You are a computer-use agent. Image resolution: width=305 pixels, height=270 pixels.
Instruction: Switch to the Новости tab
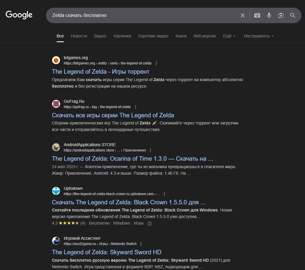point(79,36)
